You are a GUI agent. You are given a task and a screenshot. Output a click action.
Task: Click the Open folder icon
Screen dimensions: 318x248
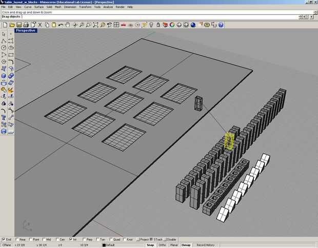(x=12, y=25)
